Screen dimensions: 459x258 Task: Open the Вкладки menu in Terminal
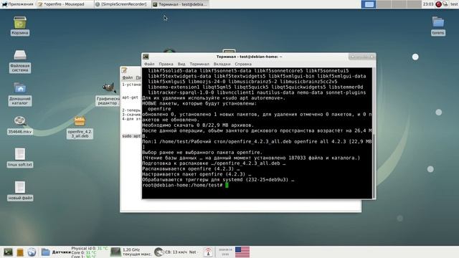tap(222, 64)
